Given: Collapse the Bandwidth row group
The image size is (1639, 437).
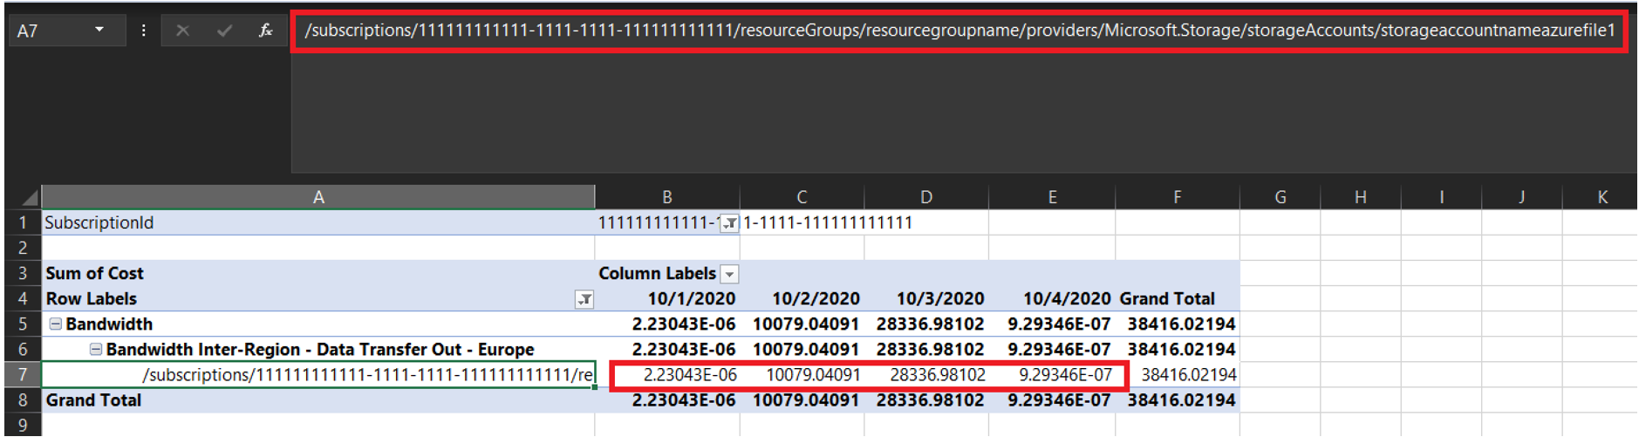Looking at the screenshot, I should click(55, 324).
